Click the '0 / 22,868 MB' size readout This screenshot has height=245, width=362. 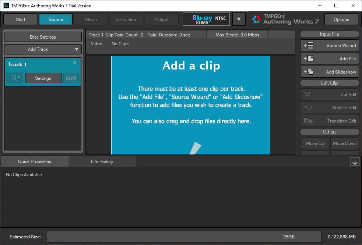[342, 237]
